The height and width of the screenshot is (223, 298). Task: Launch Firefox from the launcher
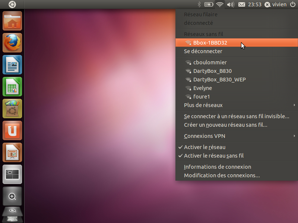click(x=12, y=43)
